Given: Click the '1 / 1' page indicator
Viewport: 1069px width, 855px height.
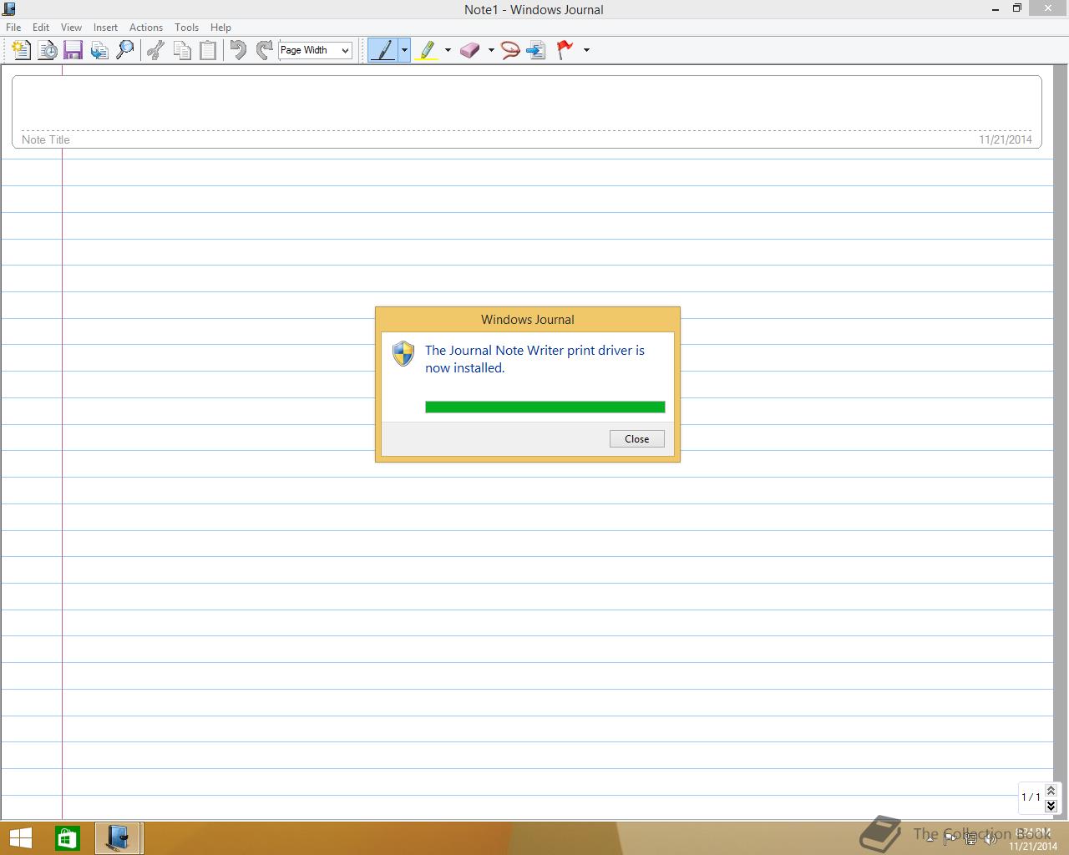Looking at the screenshot, I should (x=1031, y=797).
